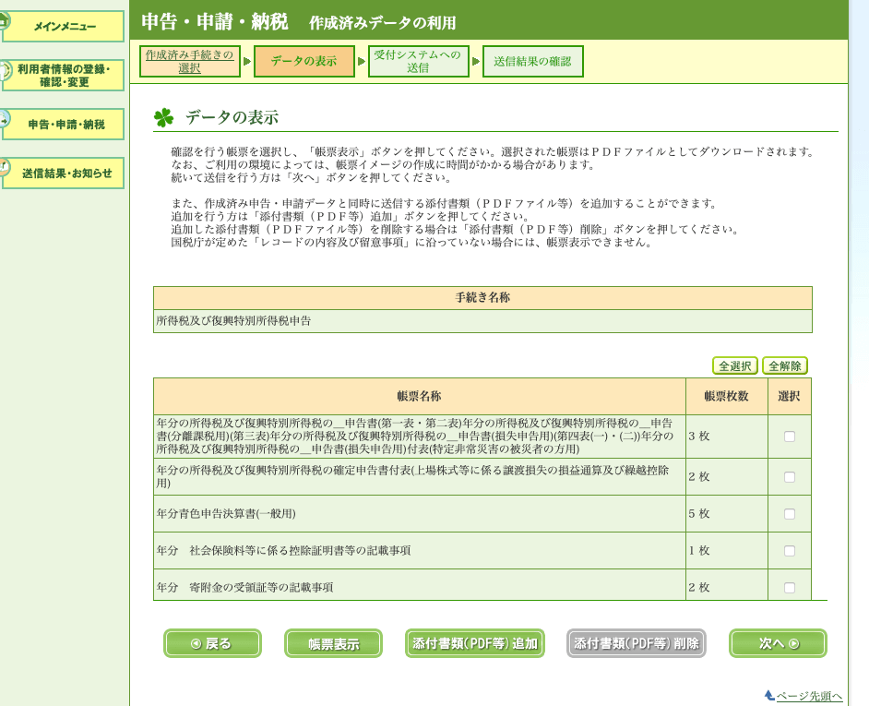
Task: Go to 作成済み手続きの選択 step link
Action: (189, 61)
